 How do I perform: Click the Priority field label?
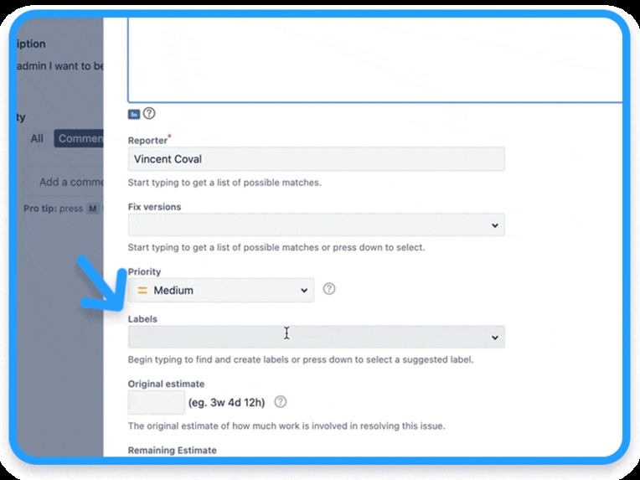pyautogui.click(x=144, y=272)
